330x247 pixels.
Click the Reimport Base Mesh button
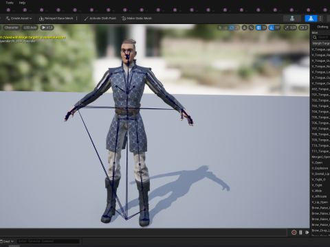[56, 19]
